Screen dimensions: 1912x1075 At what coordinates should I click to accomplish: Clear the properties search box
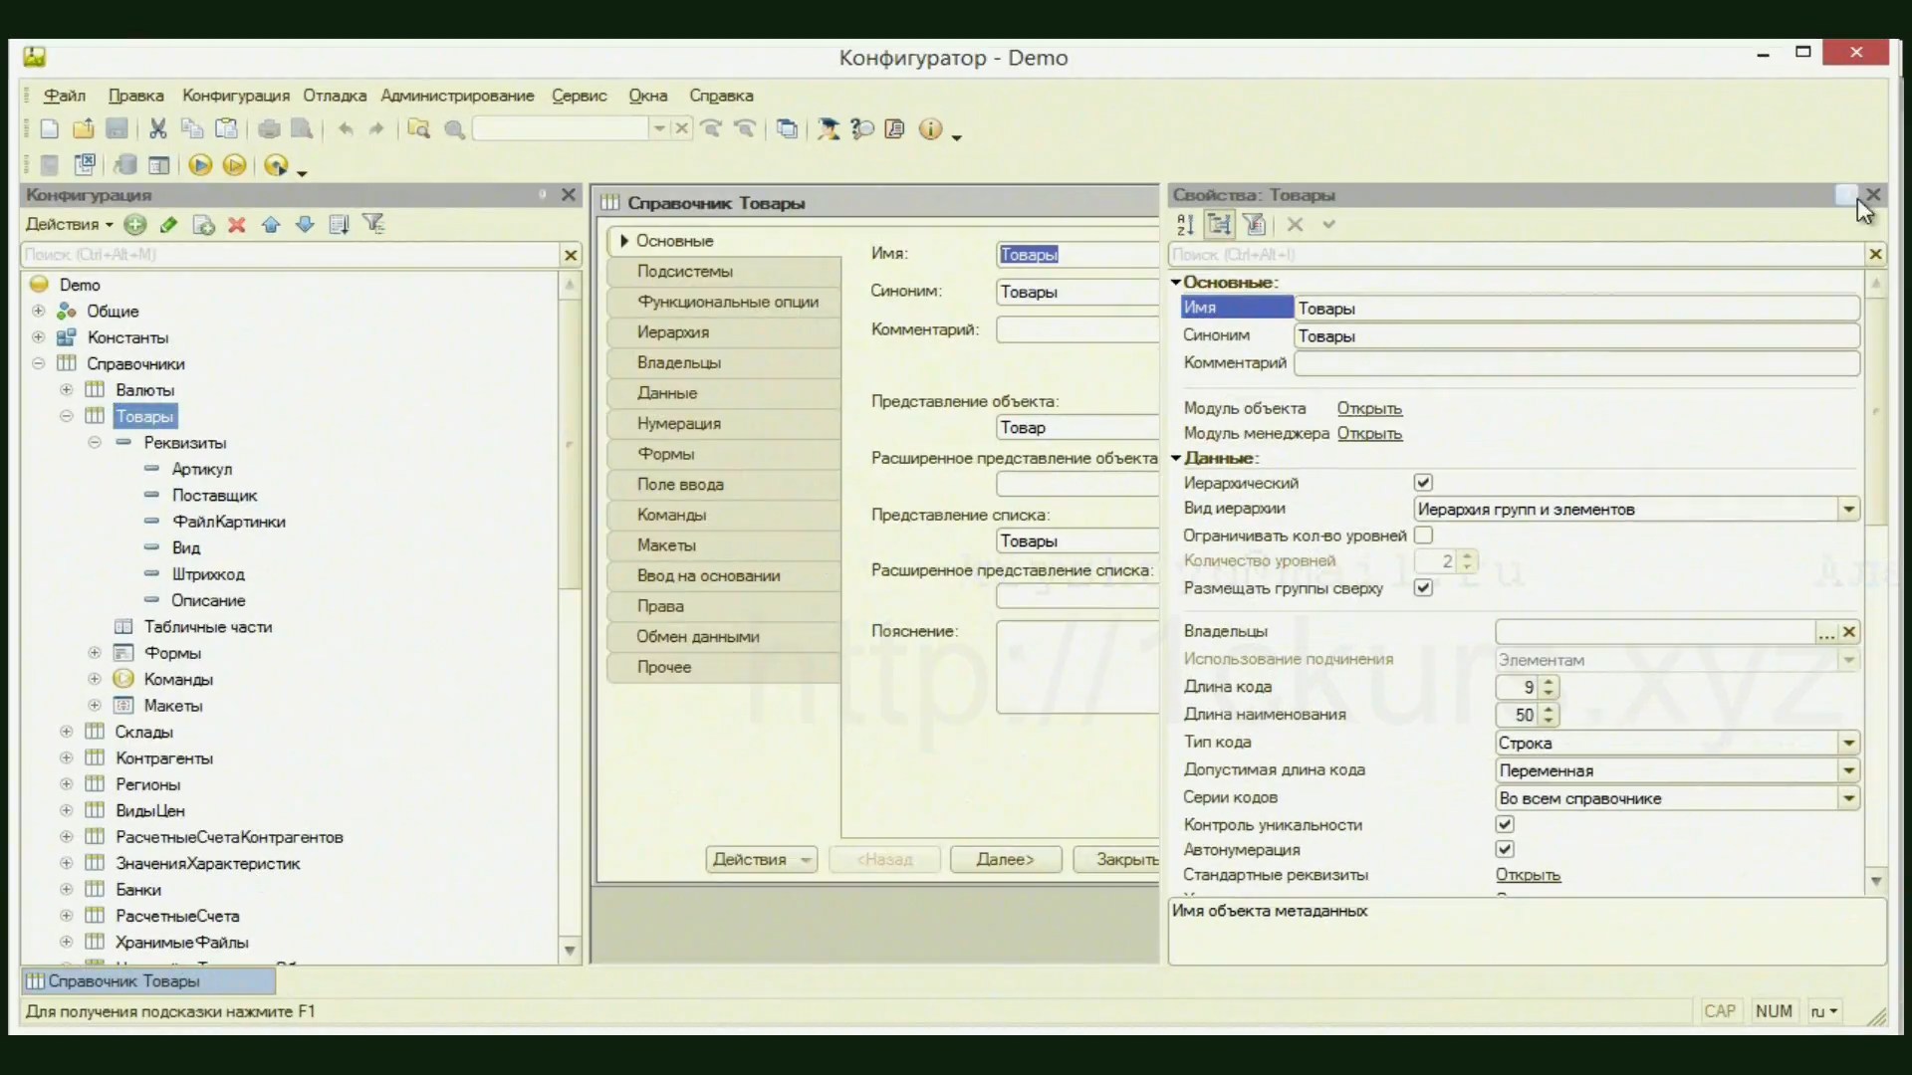click(1875, 255)
